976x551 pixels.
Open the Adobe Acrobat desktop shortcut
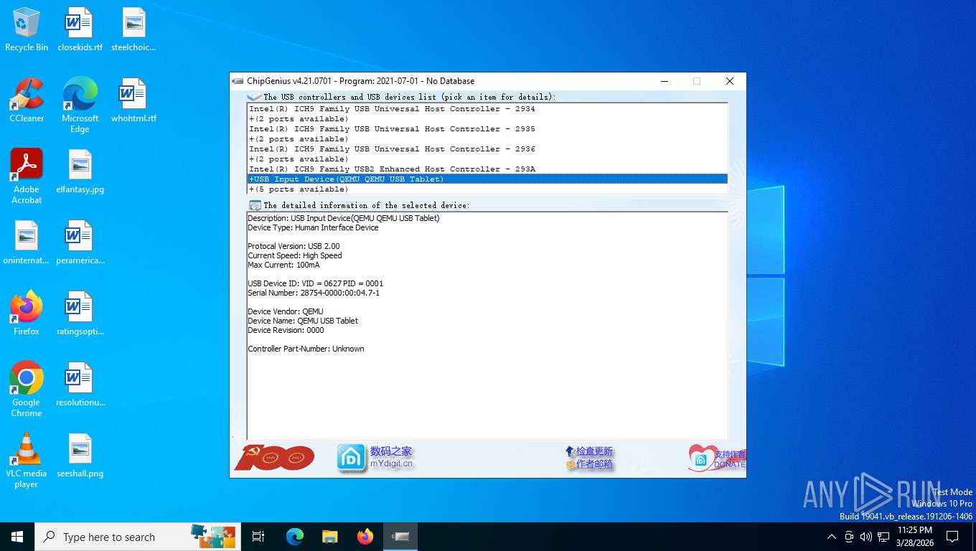point(27,176)
